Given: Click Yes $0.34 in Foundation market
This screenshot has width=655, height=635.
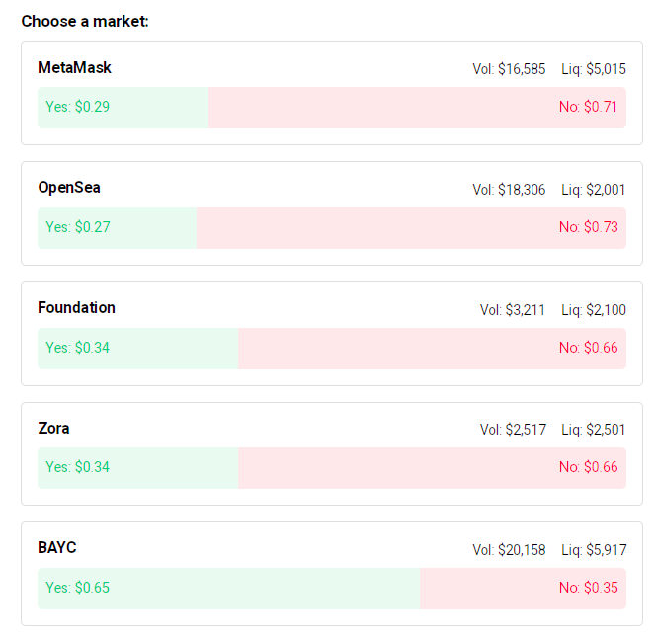Looking at the screenshot, I should coord(137,348).
